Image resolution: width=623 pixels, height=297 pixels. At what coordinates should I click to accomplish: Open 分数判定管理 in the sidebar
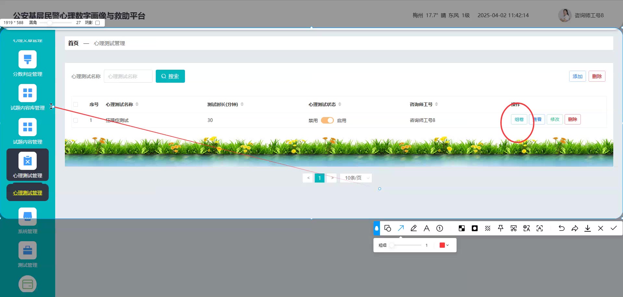coord(28,64)
